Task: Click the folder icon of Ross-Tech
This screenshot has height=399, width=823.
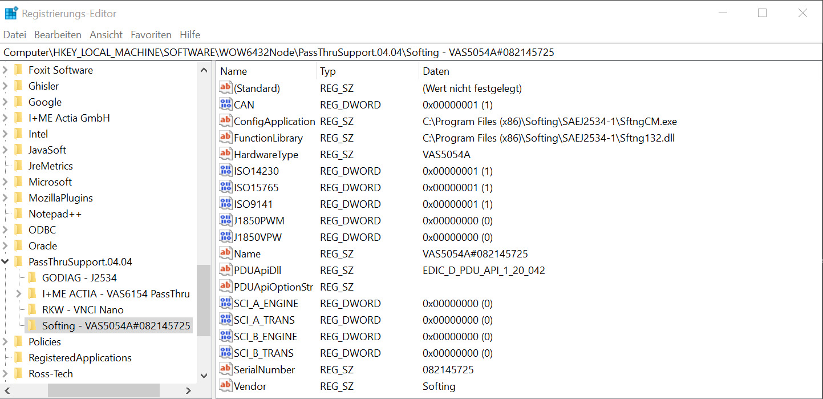Action: pos(19,374)
